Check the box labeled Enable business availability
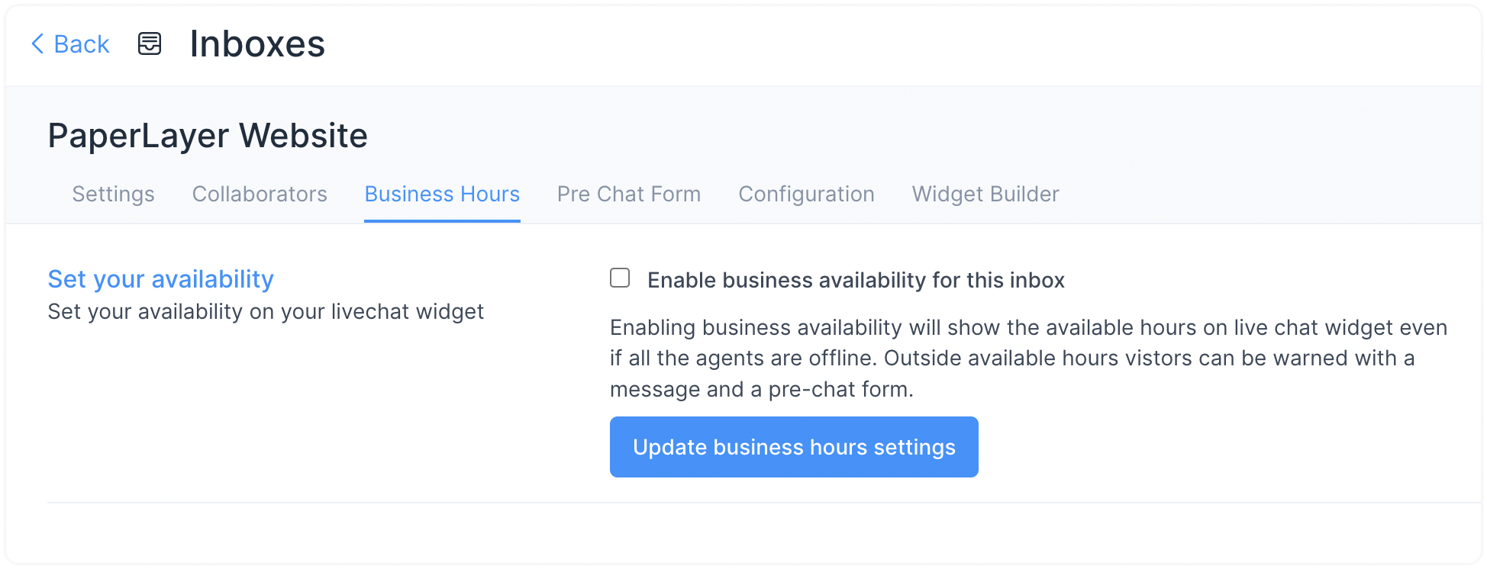The height and width of the screenshot is (569, 1487). pyautogui.click(x=619, y=278)
